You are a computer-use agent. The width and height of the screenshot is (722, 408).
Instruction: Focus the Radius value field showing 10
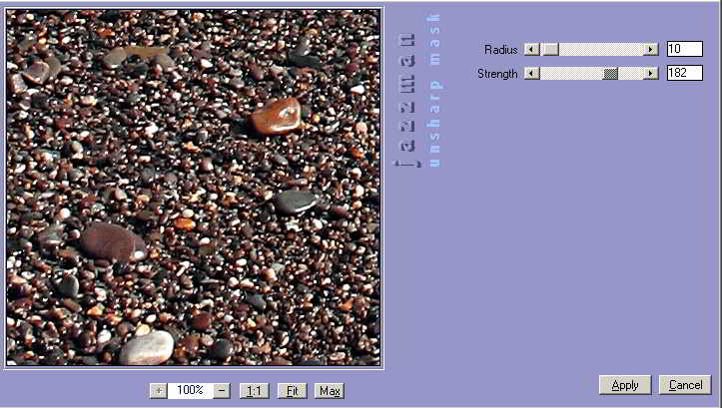coord(684,49)
